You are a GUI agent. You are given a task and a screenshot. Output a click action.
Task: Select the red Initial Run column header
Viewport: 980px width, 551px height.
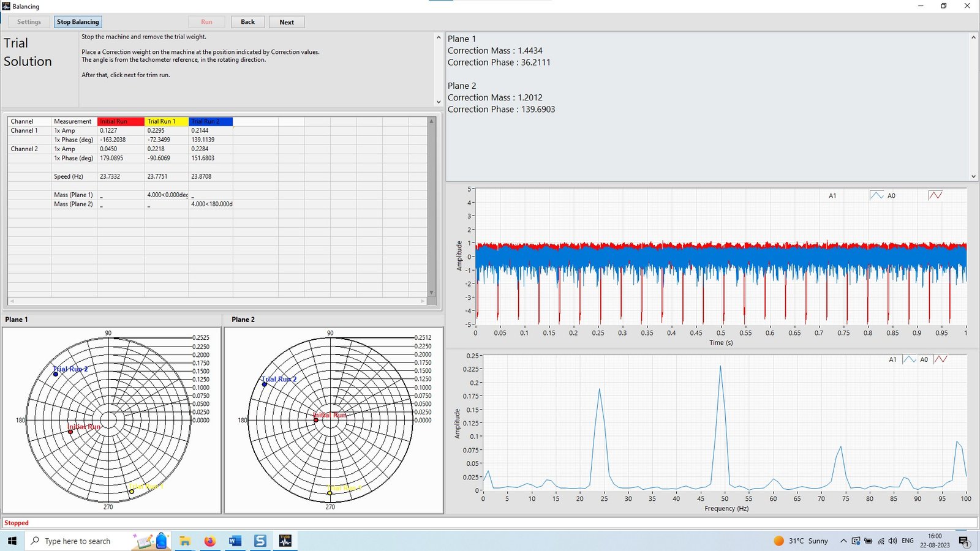121,121
